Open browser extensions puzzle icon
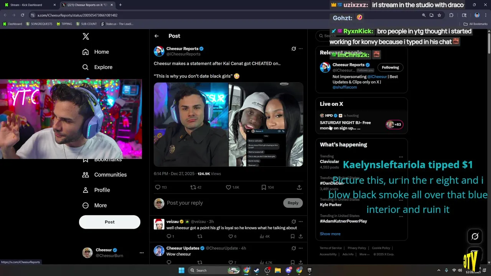The width and height of the screenshot is (491, 276). [x=451, y=15]
